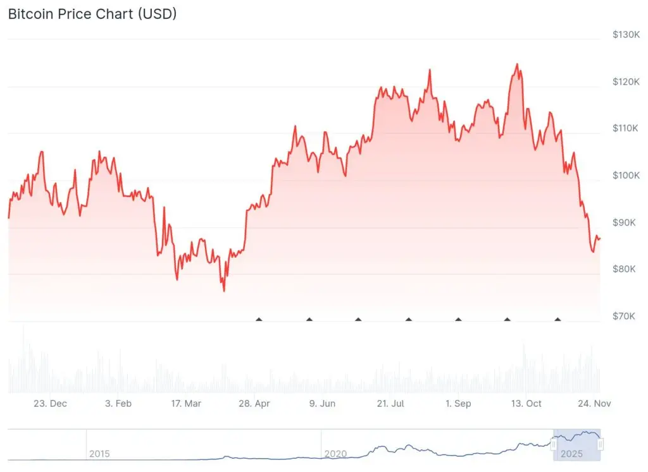Click the diamond marker left of 13. Oct
Screen dimensions: 648x472
point(507,319)
